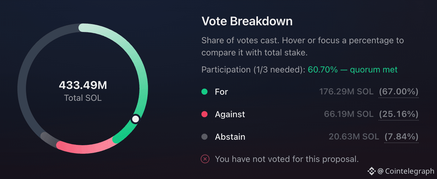This screenshot has width=437, height=179.
Task: Click the red X not-voted icon
Action: point(205,159)
